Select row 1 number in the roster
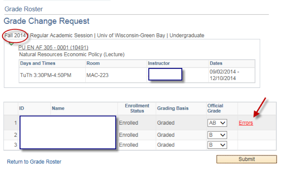Viewport: 288px width, 177px height. pos(15,123)
